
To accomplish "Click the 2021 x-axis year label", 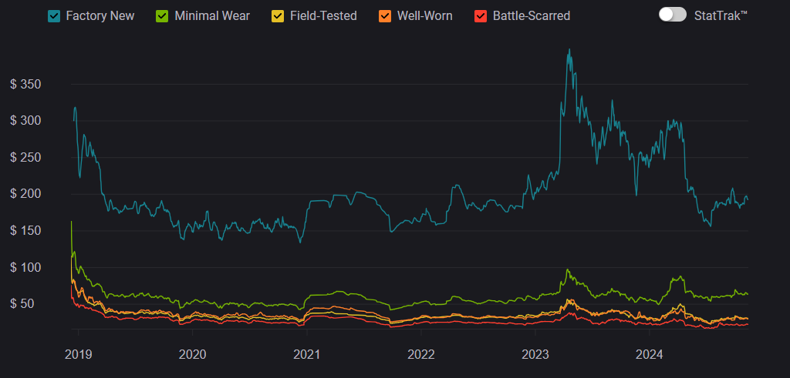I will click(x=306, y=355).
